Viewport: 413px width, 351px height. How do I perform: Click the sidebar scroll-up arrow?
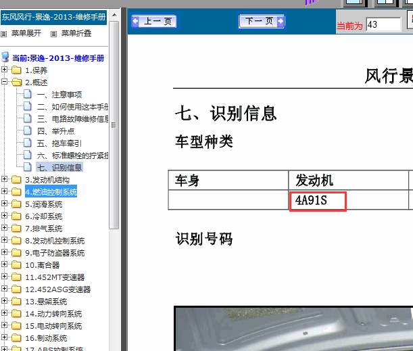(114, 15)
